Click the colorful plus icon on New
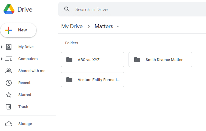Image resolution: width=206 pixels, height=131 pixels. (9, 30)
